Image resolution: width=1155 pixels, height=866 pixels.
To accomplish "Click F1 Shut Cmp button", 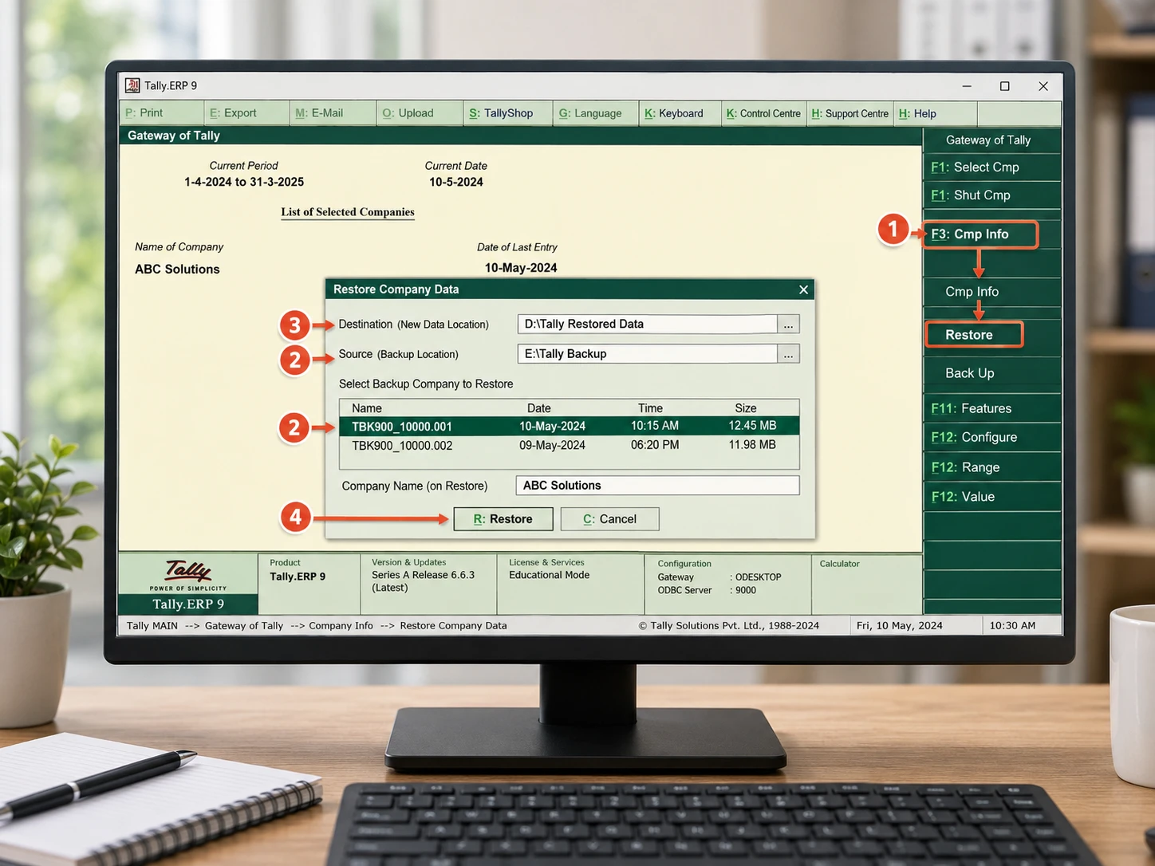I will (x=991, y=195).
